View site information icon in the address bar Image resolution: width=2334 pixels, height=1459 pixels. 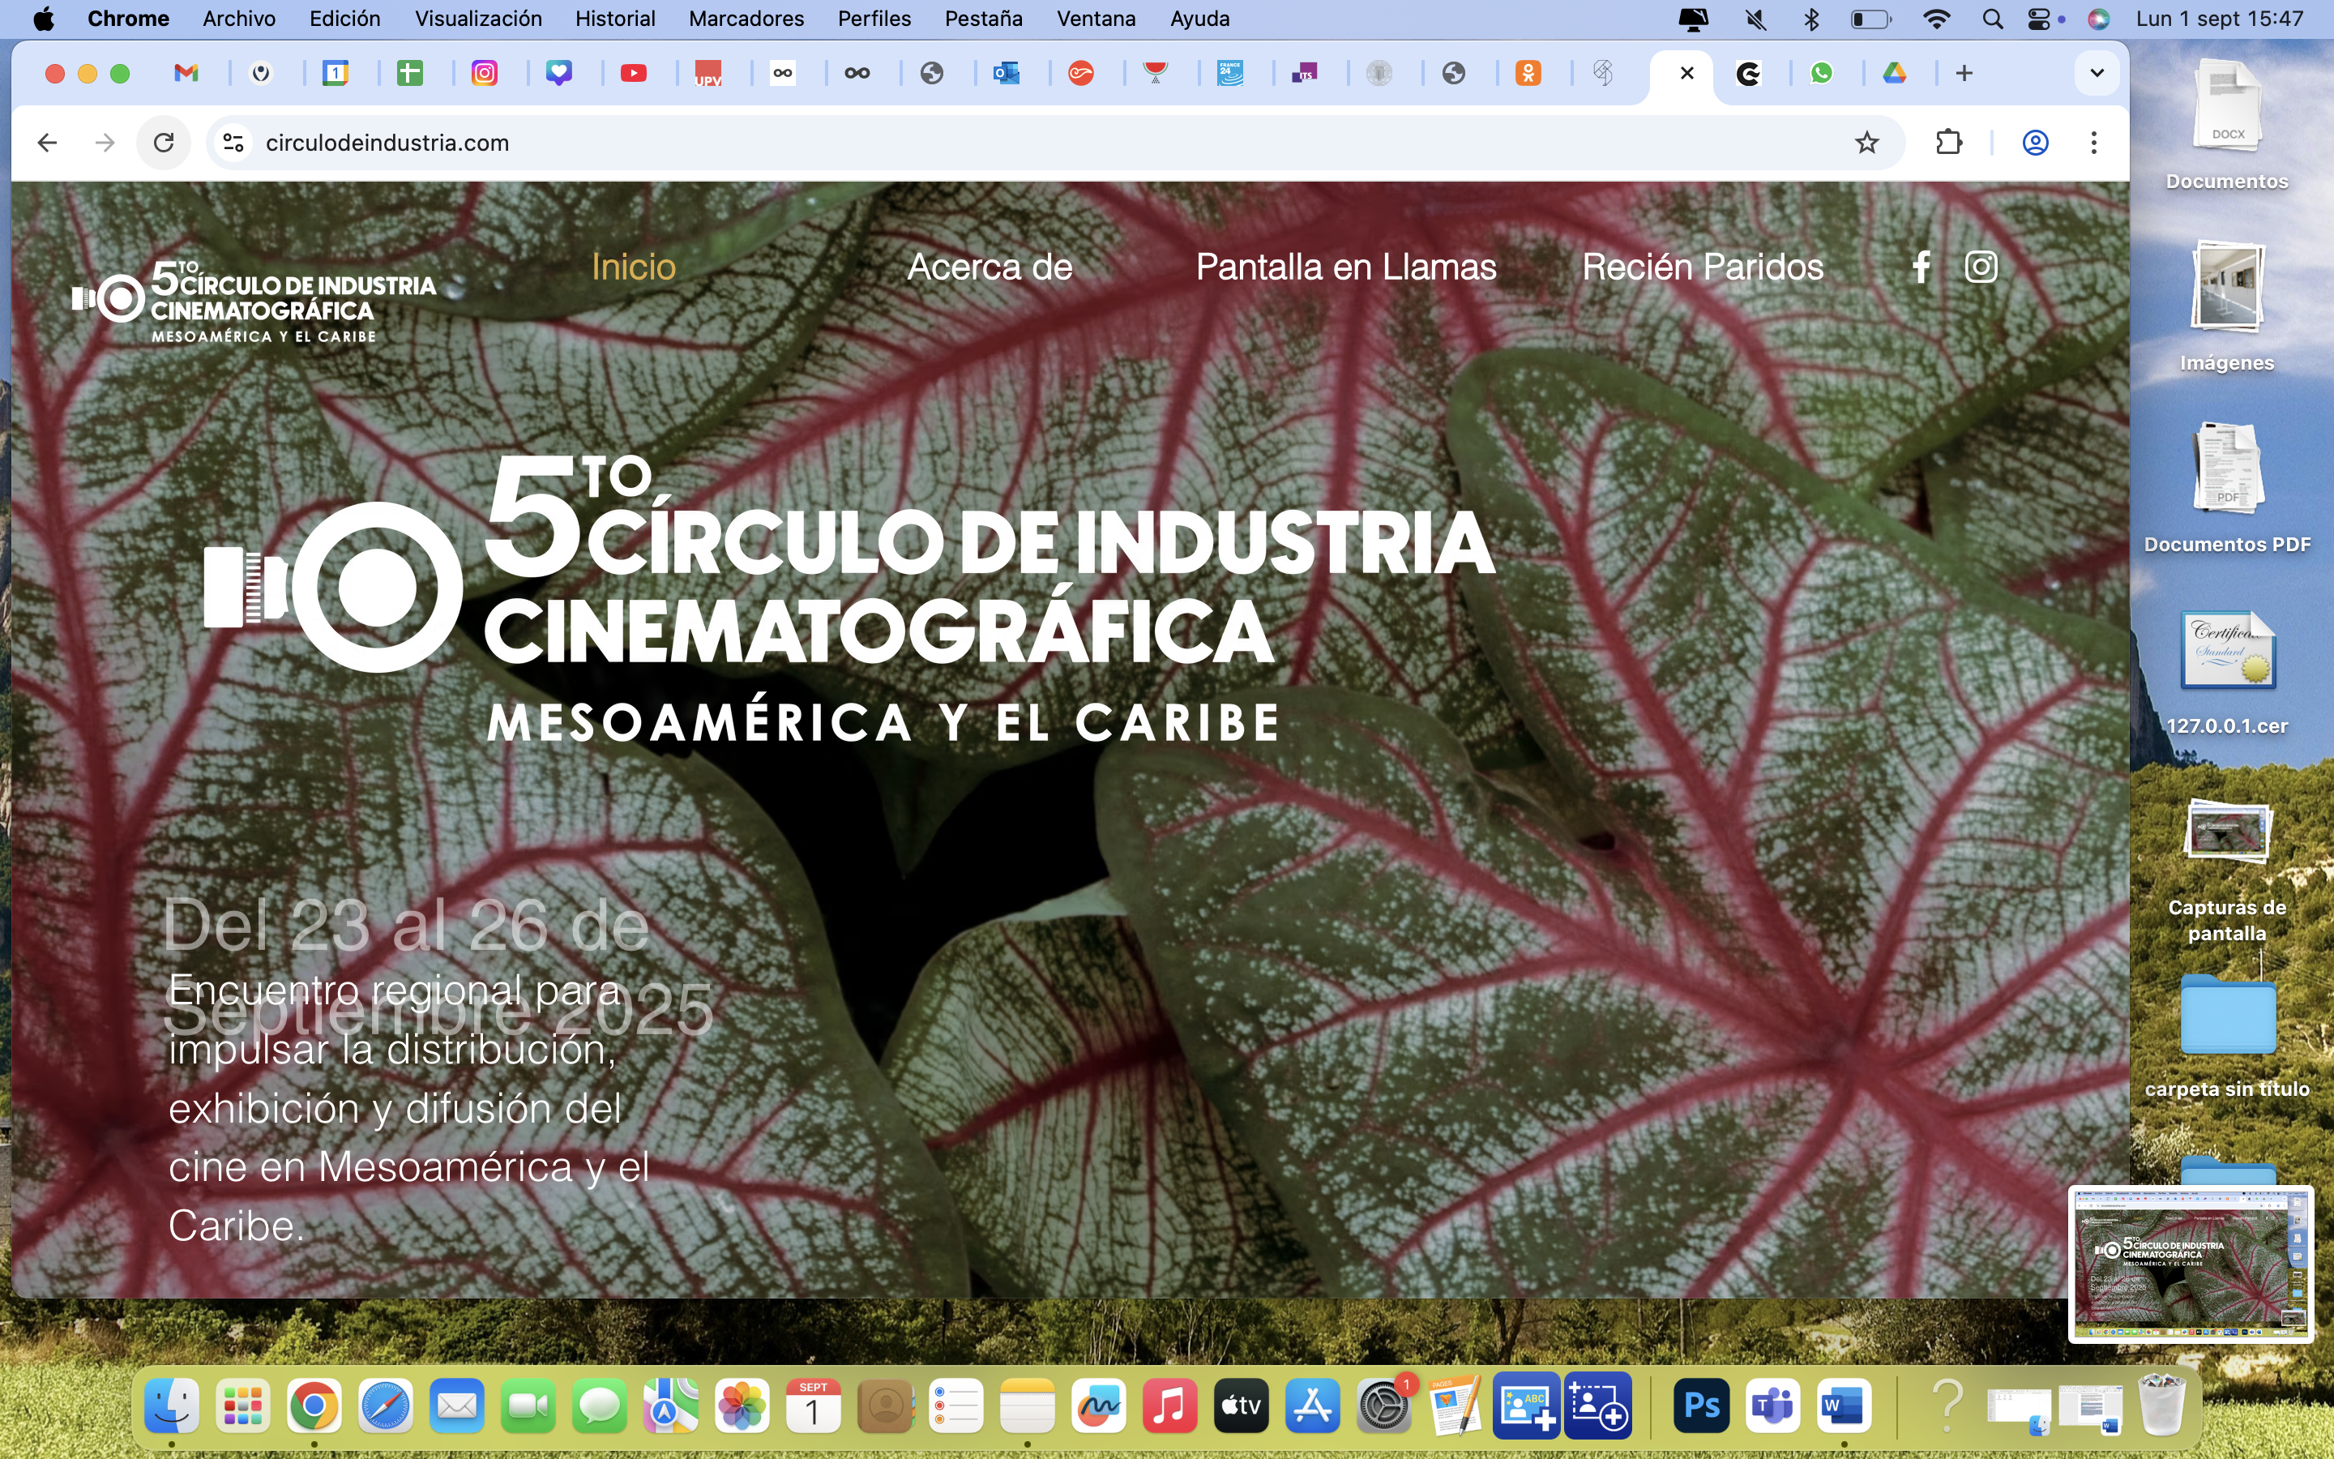click(x=233, y=143)
